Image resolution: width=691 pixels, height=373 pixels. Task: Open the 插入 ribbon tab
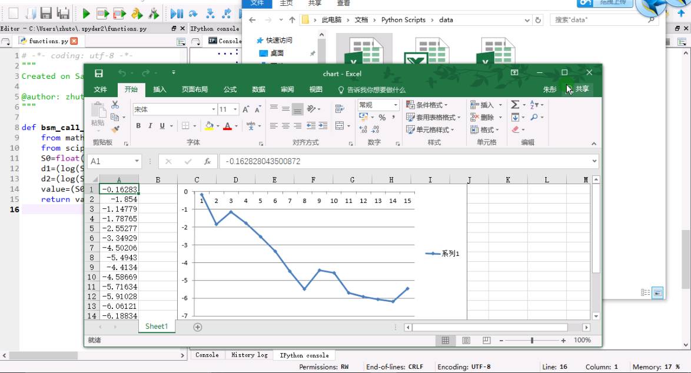coord(160,89)
